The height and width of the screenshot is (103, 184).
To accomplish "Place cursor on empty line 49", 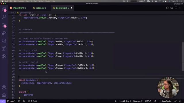I will tap(101, 77).
